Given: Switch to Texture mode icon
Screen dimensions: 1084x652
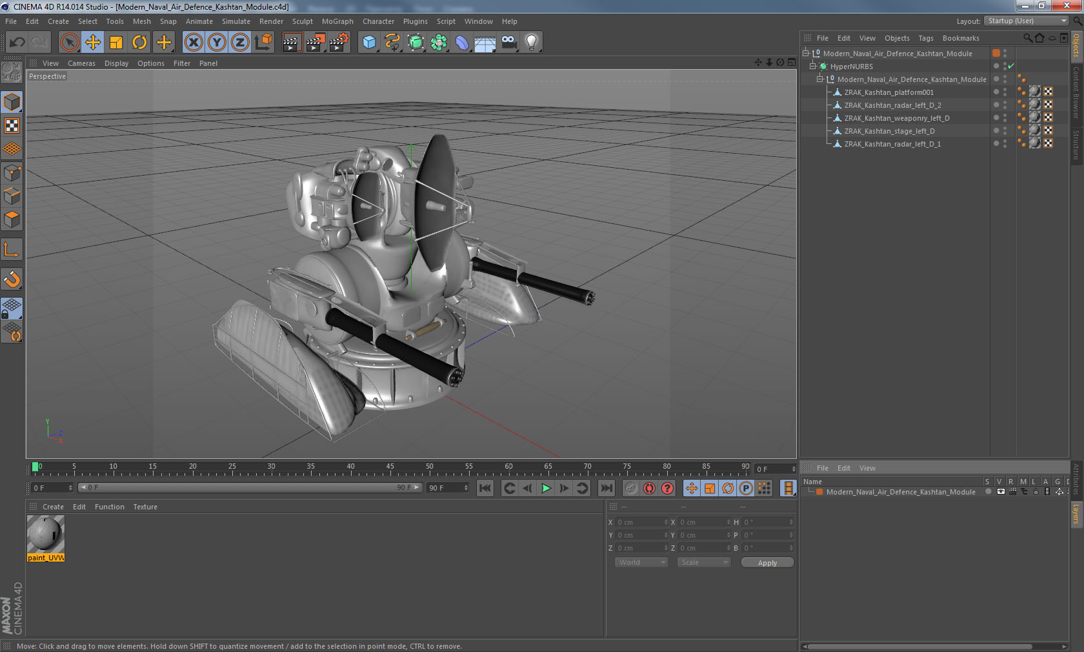Looking at the screenshot, I should (12, 126).
